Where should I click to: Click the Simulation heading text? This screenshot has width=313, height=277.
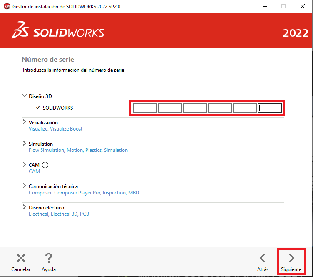[41, 144]
